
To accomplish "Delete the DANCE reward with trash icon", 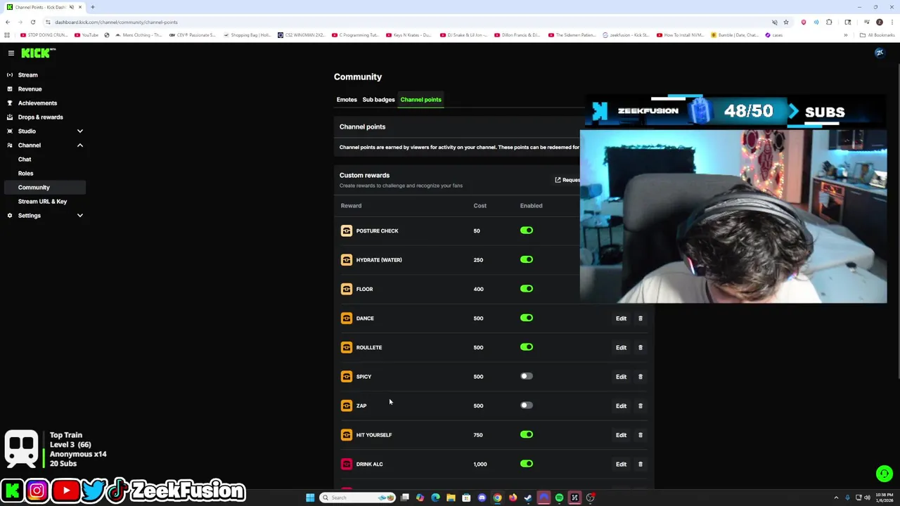I will tap(640, 318).
